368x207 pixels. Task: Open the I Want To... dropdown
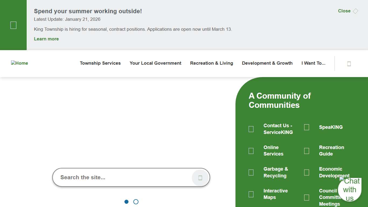click(x=313, y=63)
